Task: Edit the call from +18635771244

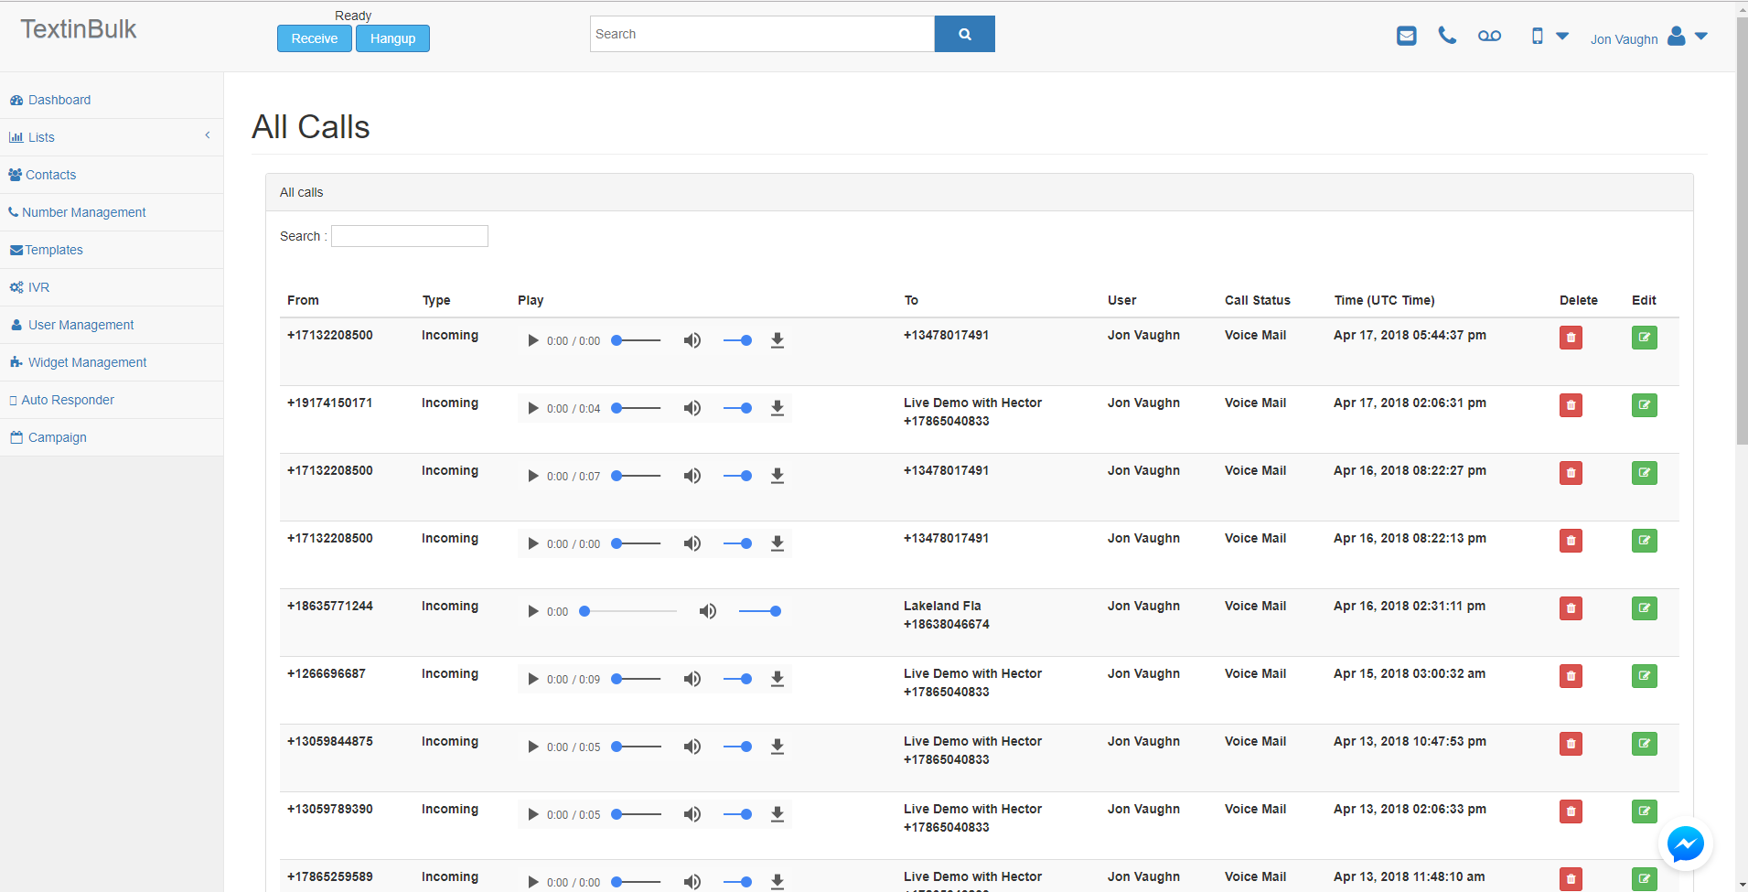Action: pos(1644,608)
